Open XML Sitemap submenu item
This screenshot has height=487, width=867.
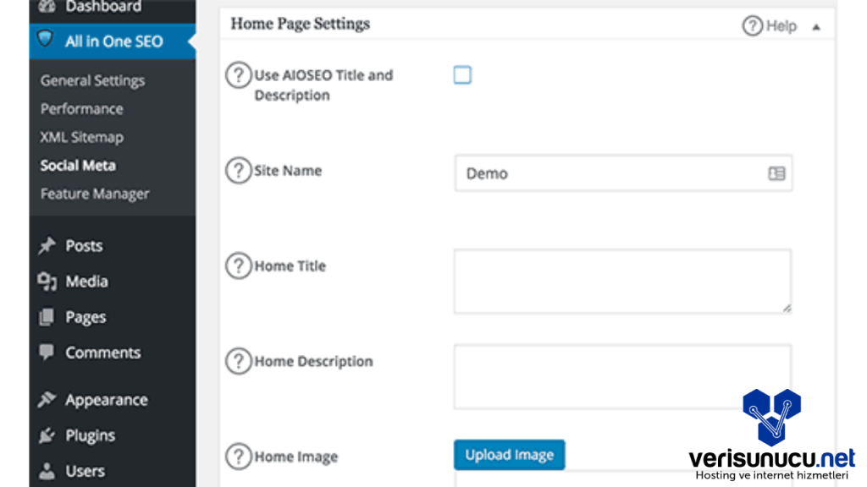(x=82, y=137)
